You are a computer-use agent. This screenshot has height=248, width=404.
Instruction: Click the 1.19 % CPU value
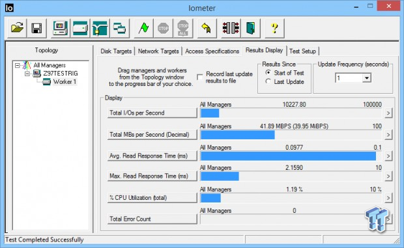295,189
